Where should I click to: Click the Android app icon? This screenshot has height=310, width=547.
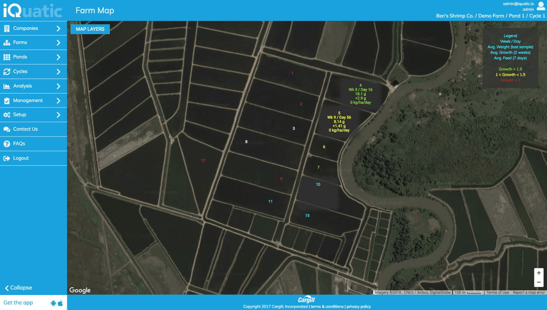53,303
